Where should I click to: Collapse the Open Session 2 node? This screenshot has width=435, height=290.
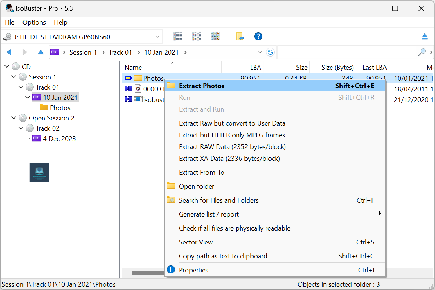pos(14,118)
